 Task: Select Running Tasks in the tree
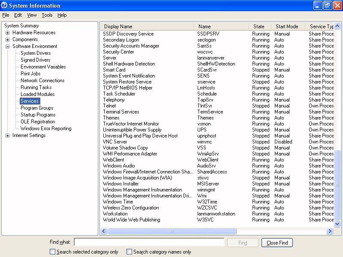(x=36, y=87)
